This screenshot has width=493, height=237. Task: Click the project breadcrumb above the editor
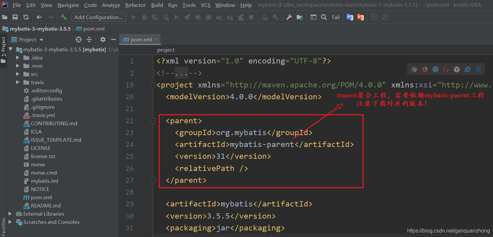tap(166, 50)
